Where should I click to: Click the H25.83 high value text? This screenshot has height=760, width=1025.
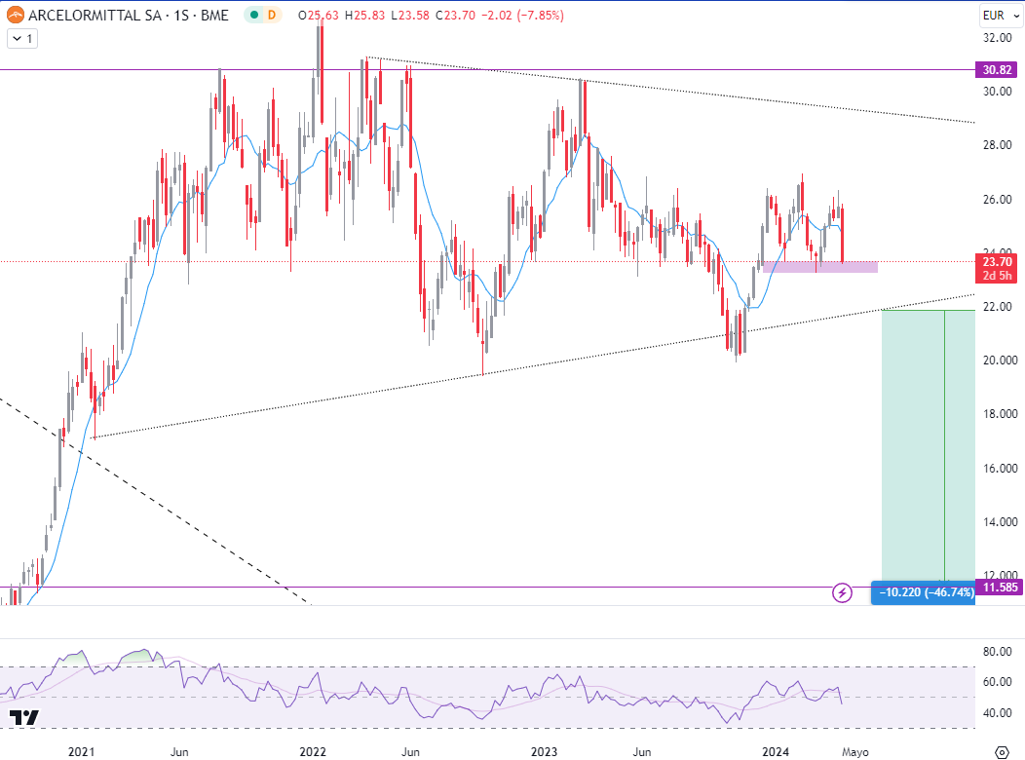tap(364, 15)
